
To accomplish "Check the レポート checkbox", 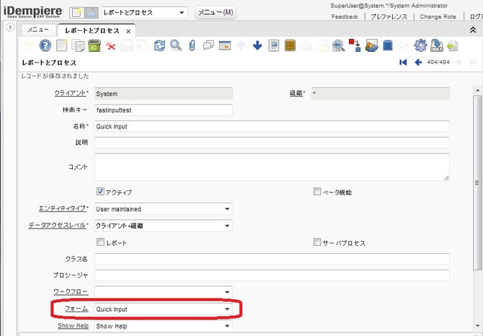I will (x=100, y=242).
